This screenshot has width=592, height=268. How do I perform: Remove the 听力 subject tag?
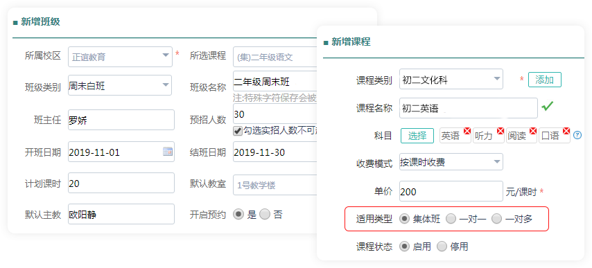500,131
